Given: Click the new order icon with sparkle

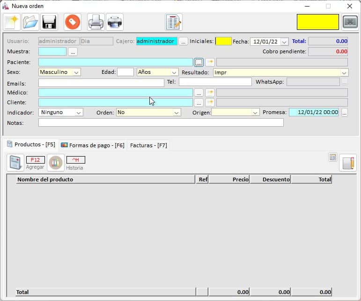Looking at the screenshot, I should (12, 22).
